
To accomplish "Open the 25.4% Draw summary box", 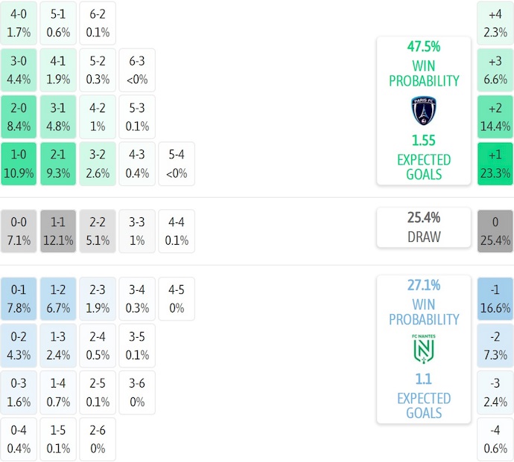I will coord(424,227).
